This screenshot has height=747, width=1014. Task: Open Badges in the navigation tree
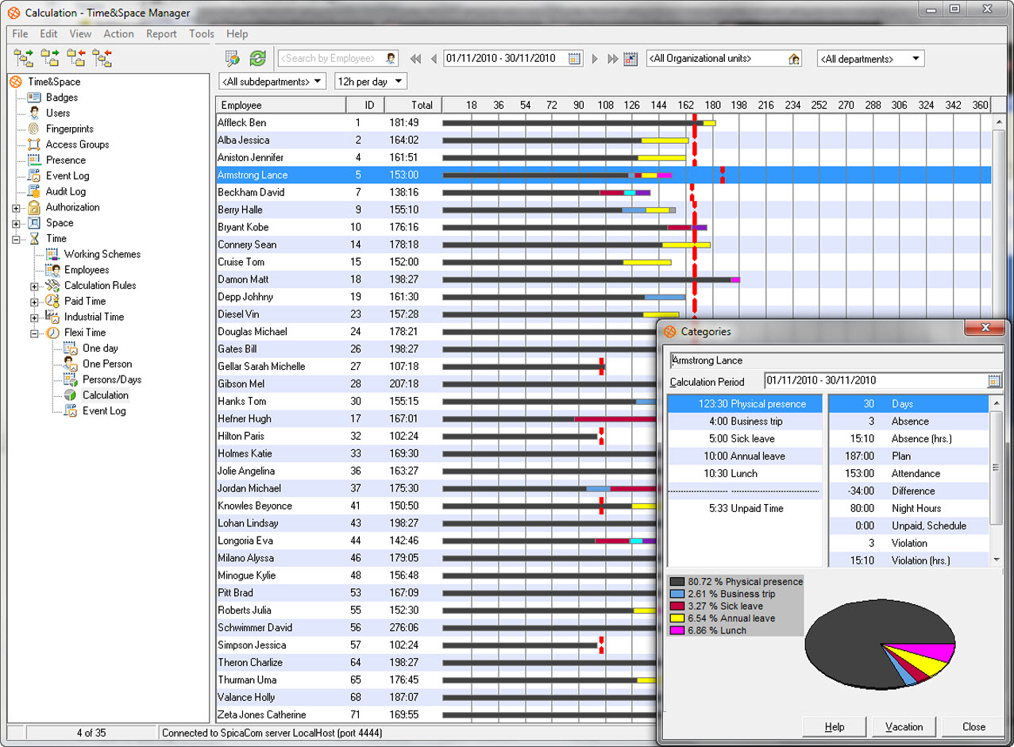(x=62, y=98)
